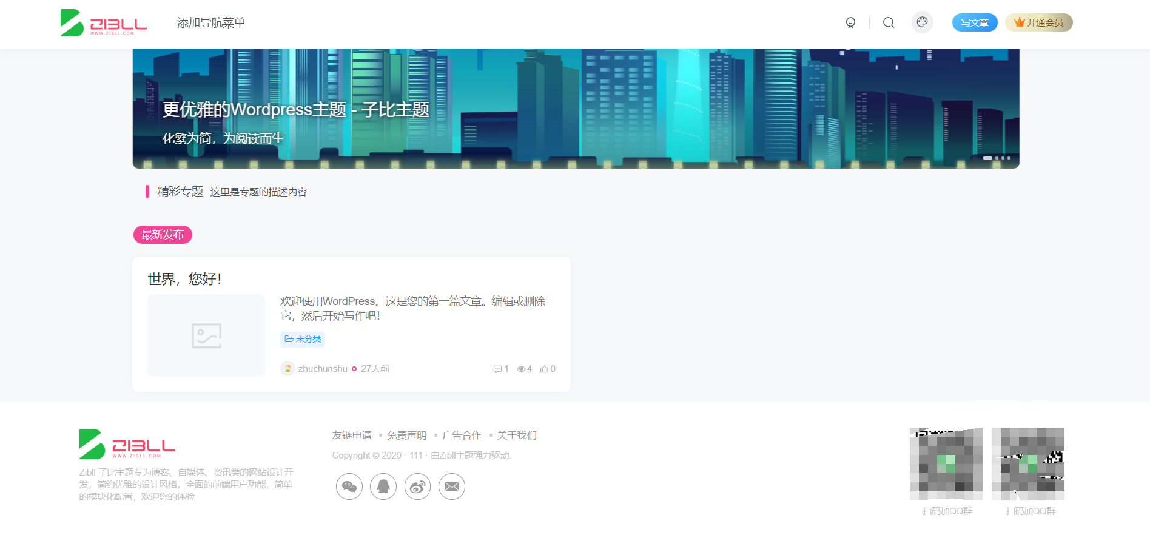Click the email envelope icon in the footer

(452, 486)
